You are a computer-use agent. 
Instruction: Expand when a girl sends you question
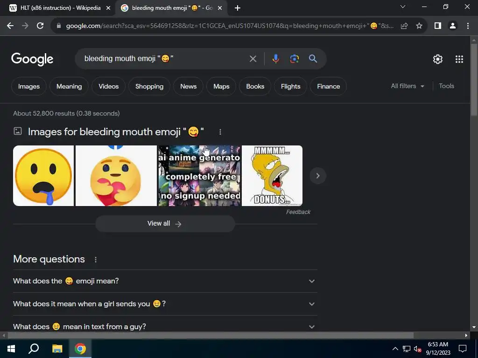(x=165, y=304)
